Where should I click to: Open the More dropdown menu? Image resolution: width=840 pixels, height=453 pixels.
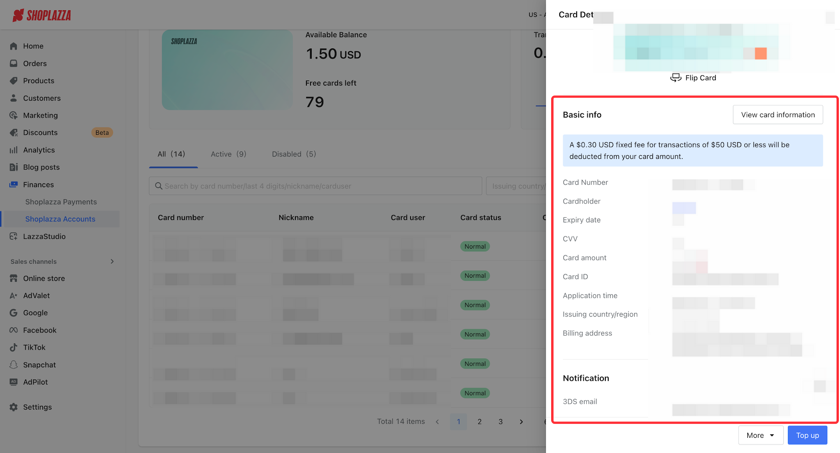click(x=761, y=435)
